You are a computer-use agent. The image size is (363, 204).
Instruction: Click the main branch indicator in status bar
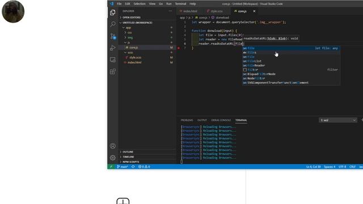point(123,167)
